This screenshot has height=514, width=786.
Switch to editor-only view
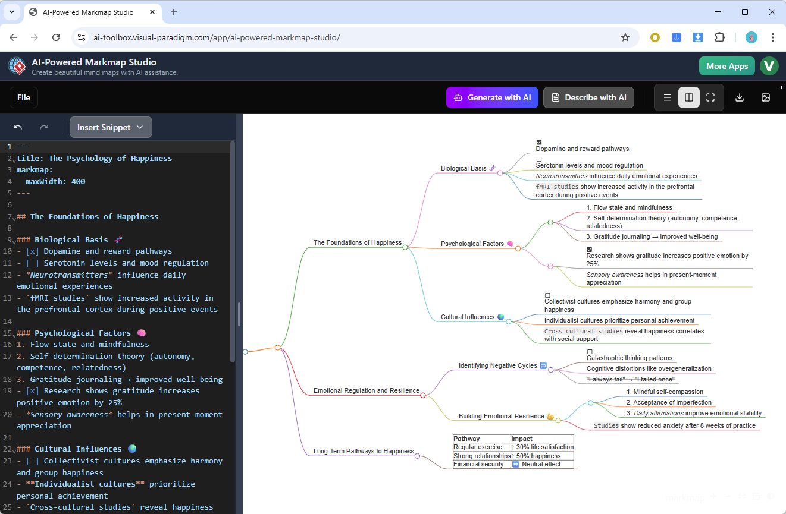point(667,97)
